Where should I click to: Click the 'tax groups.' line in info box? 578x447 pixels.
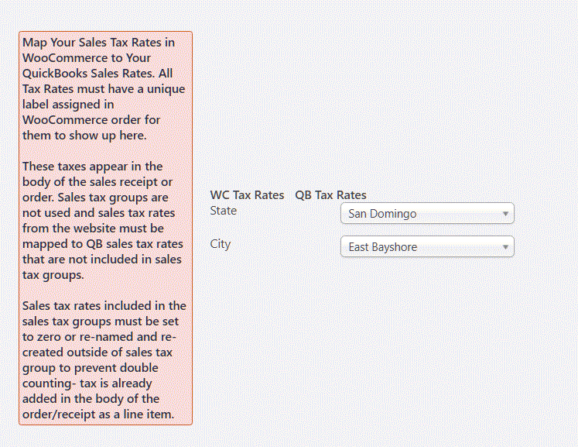coord(53,274)
